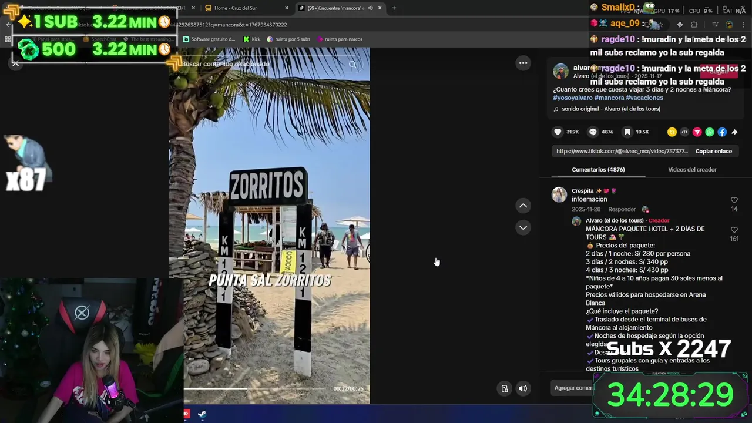Viewport: 752px width, 423px height.
Task: Open a new browser tab
Action: tap(394, 8)
